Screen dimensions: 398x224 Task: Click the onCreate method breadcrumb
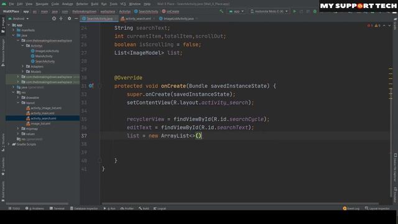coord(170,11)
